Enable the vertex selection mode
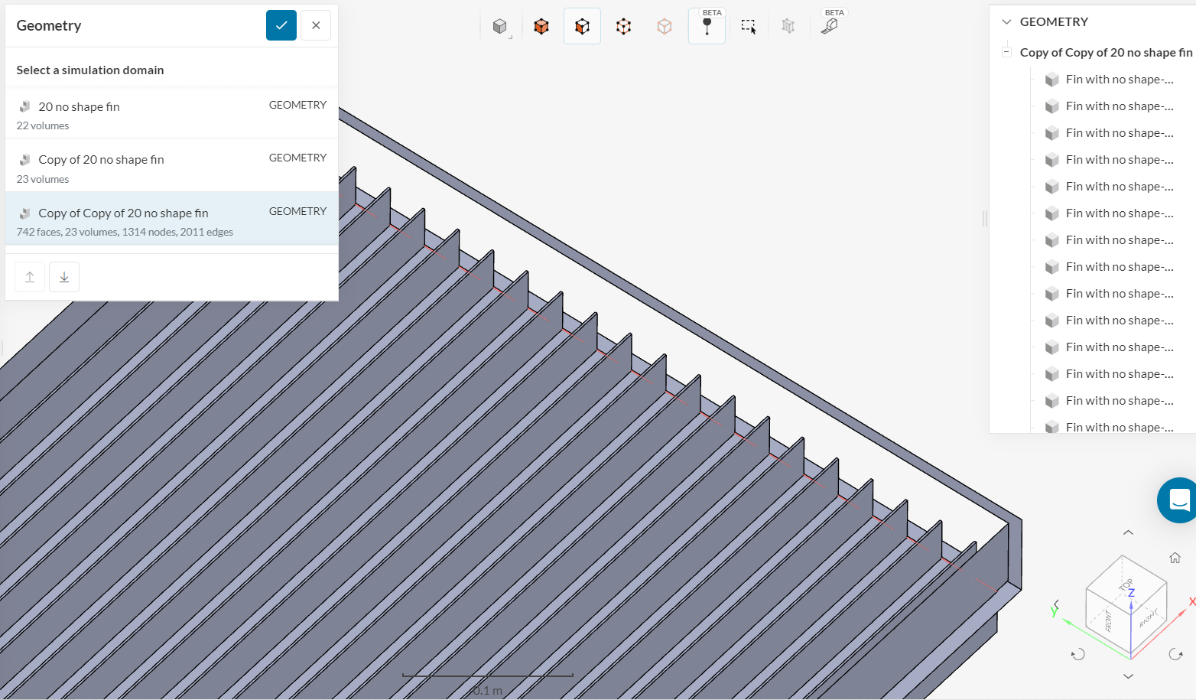Screen dimensions: 1196x700 click(664, 25)
